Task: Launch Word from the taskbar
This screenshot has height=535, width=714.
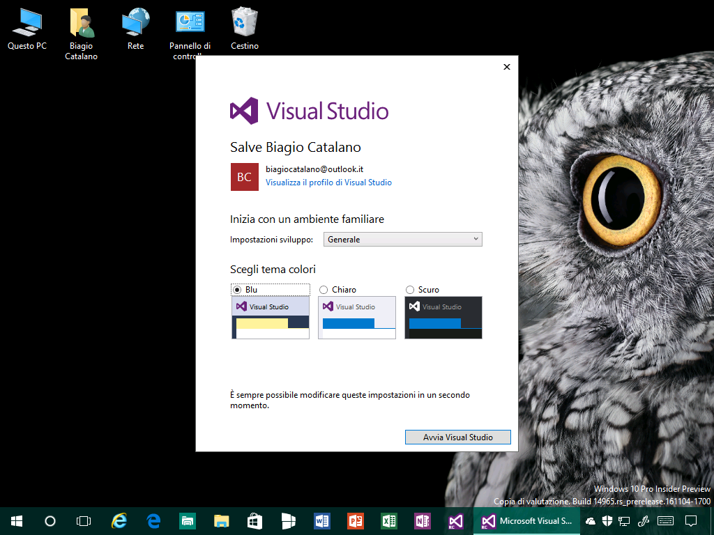Action: pos(322,521)
